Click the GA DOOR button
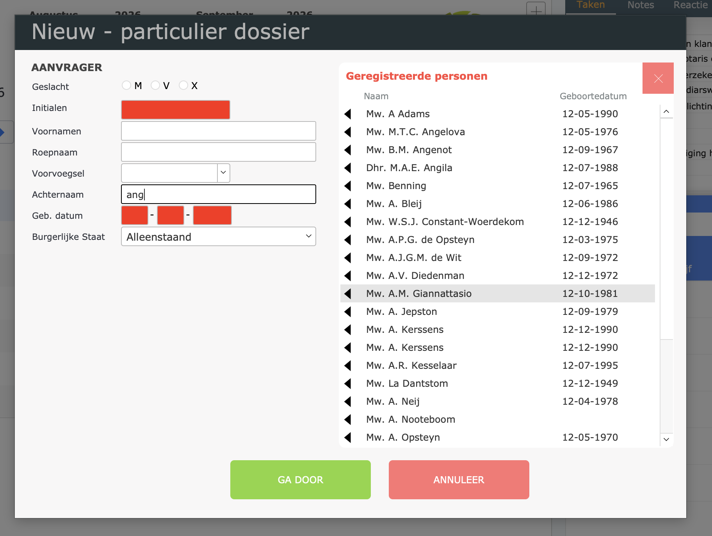This screenshot has height=536, width=712. [301, 480]
